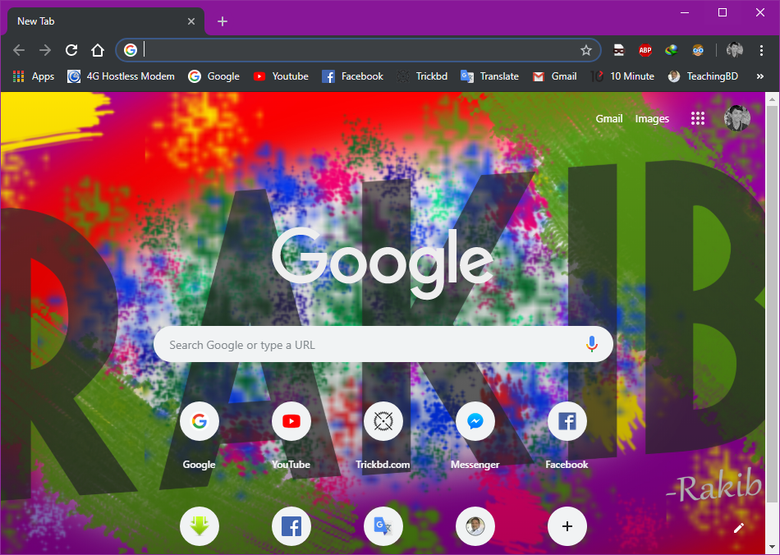780x555 pixels.
Task: Open the Facebook bookmark in bookmarks bar
Action: (353, 76)
